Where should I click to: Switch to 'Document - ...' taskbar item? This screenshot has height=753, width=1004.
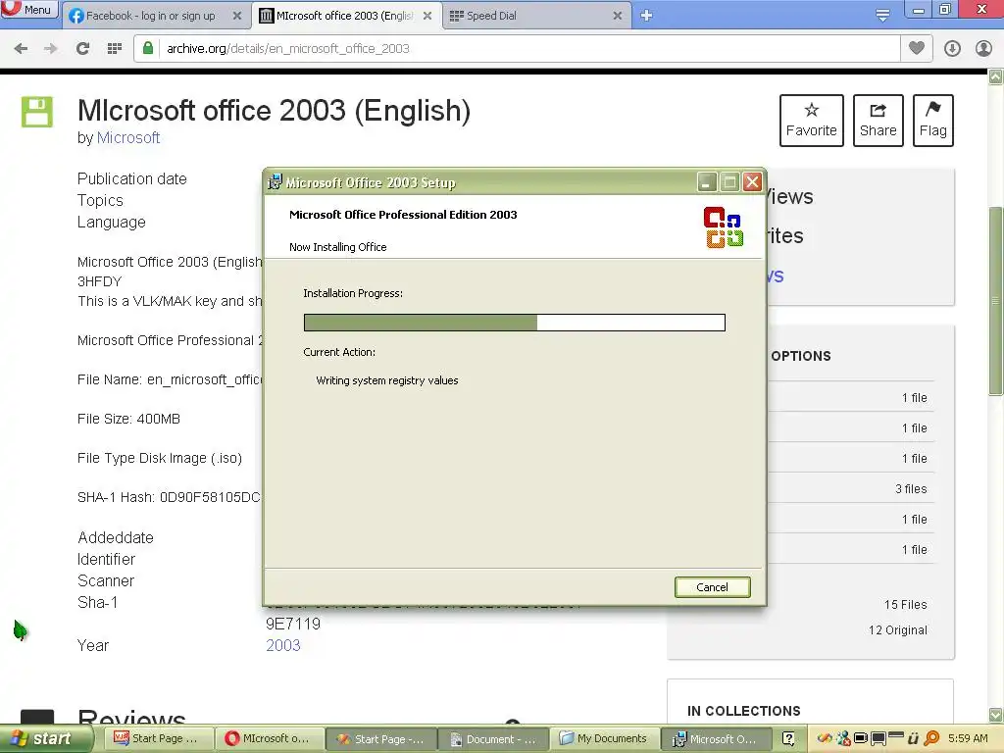(492, 739)
